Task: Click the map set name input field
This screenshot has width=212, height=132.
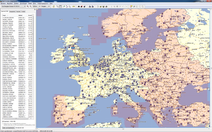Action: click(25, 128)
